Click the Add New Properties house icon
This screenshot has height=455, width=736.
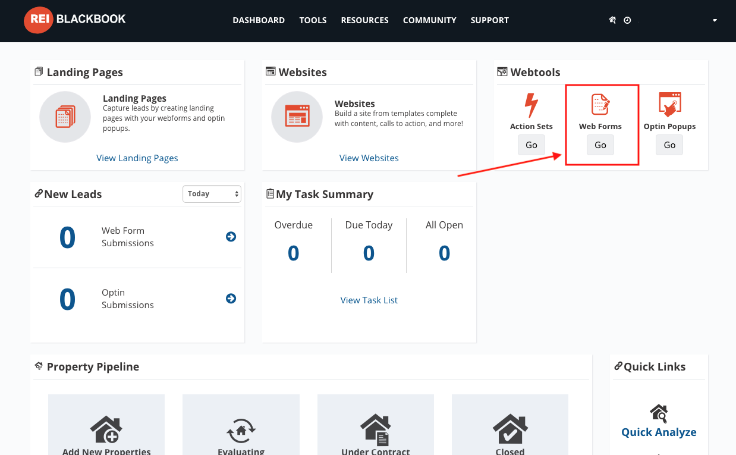[106, 429]
